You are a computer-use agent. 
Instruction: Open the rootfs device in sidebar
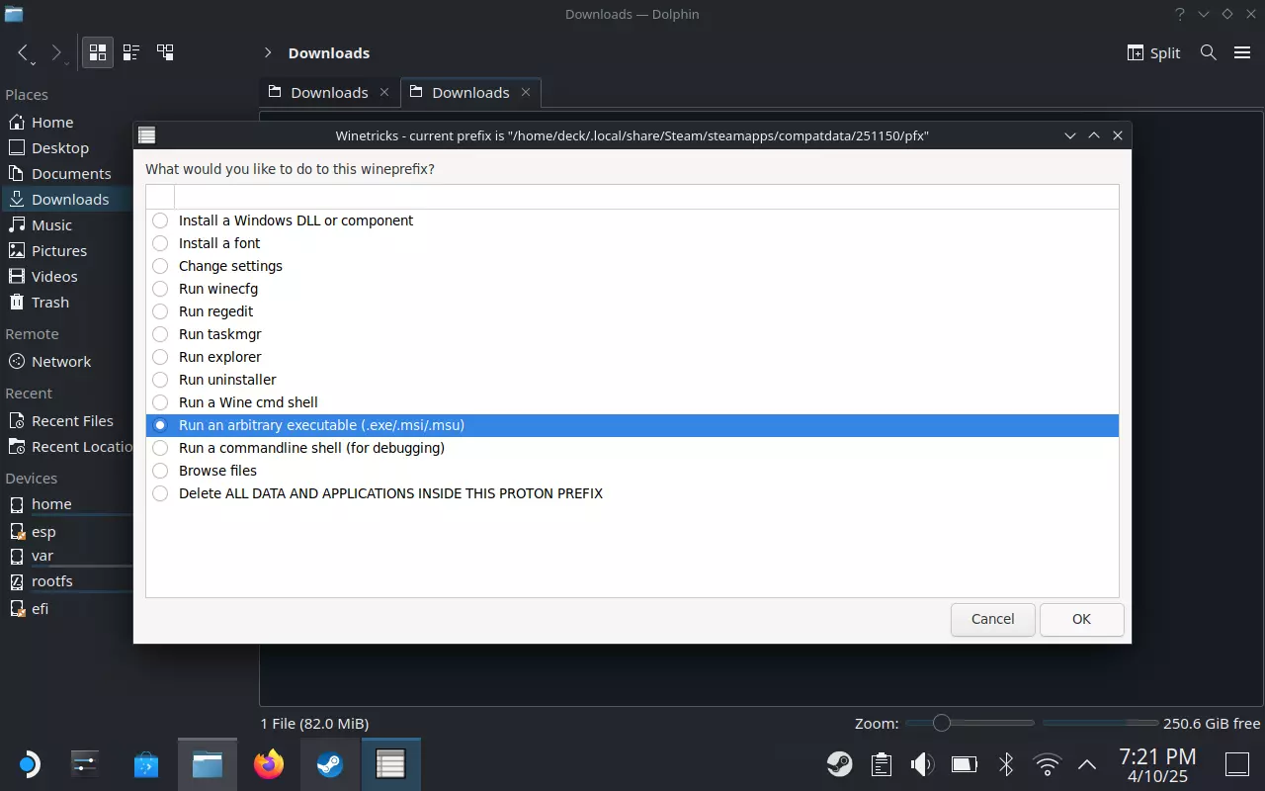click(x=66, y=581)
